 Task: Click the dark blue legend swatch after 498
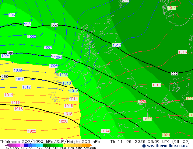point(26,145)
